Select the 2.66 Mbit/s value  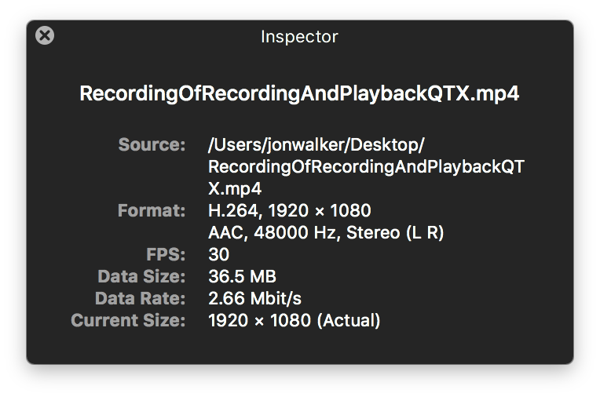click(x=254, y=298)
